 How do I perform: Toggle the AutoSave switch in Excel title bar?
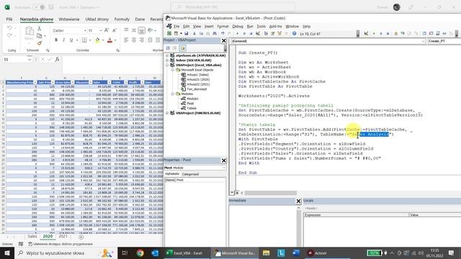point(39,7)
